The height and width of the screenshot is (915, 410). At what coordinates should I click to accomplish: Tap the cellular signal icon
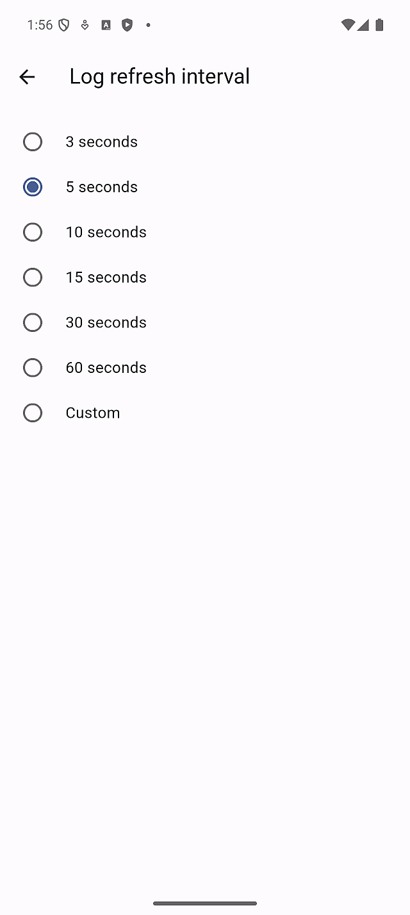tap(363, 25)
